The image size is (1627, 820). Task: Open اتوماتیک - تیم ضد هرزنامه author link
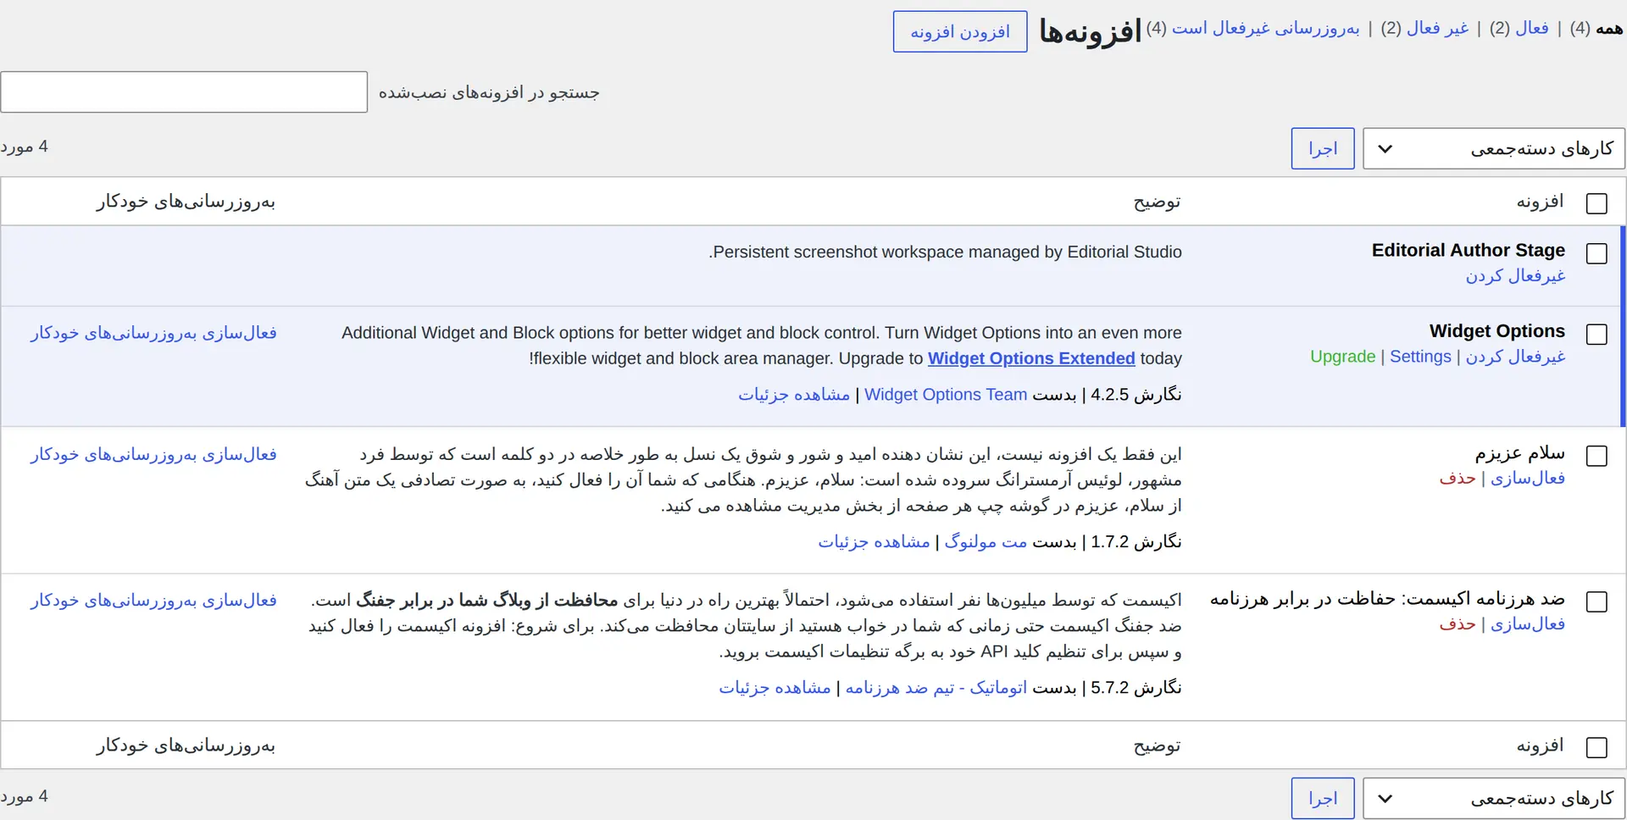point(936,688)
